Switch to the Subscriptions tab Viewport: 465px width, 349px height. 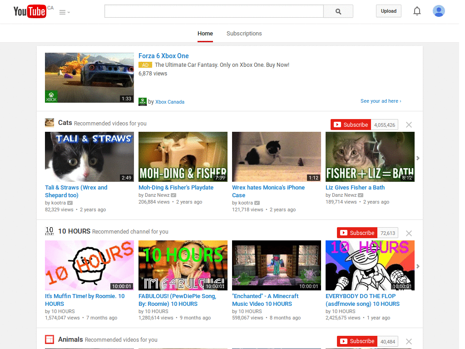pos(244,34)
